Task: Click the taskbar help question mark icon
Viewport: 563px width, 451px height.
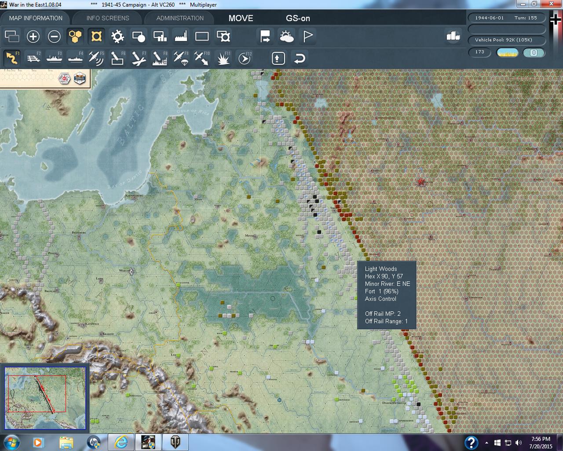Action: point(471,442)
